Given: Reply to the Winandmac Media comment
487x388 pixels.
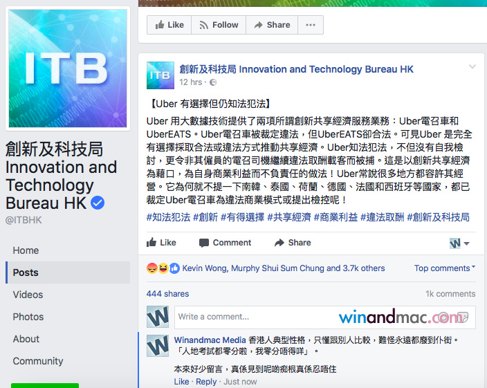Looking at the screenshot, I should pos(206,382).
